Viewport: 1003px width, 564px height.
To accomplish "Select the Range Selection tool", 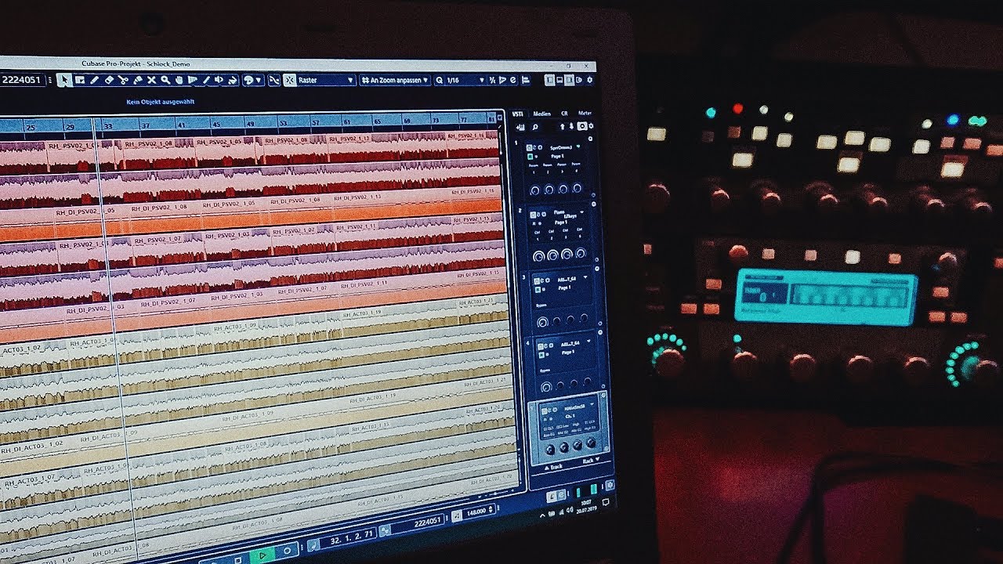I will 80,80.
